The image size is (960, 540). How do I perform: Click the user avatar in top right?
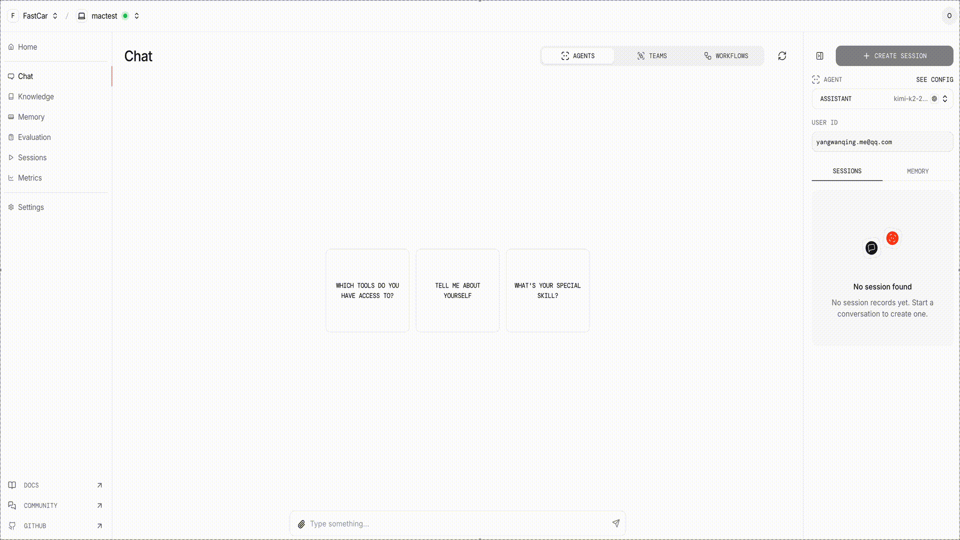point(948,16)
